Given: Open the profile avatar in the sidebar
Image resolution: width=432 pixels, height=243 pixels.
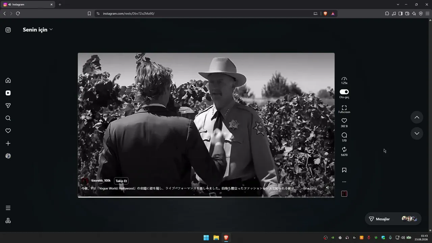Looking at the screenshot, I should [8, 156].
